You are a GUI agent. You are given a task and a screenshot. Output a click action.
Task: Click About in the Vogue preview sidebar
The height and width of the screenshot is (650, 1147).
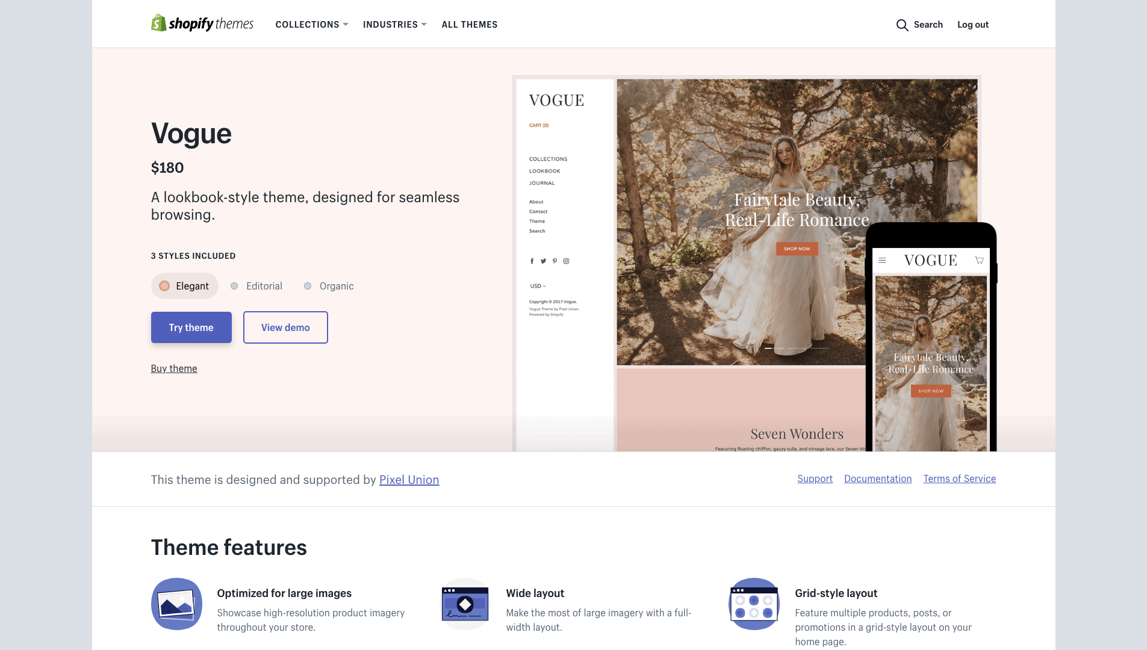pos(536,202)
